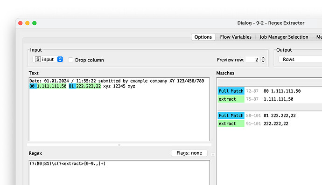
Task: Open the Job Manager Selection tab
Action: [284, 37]
